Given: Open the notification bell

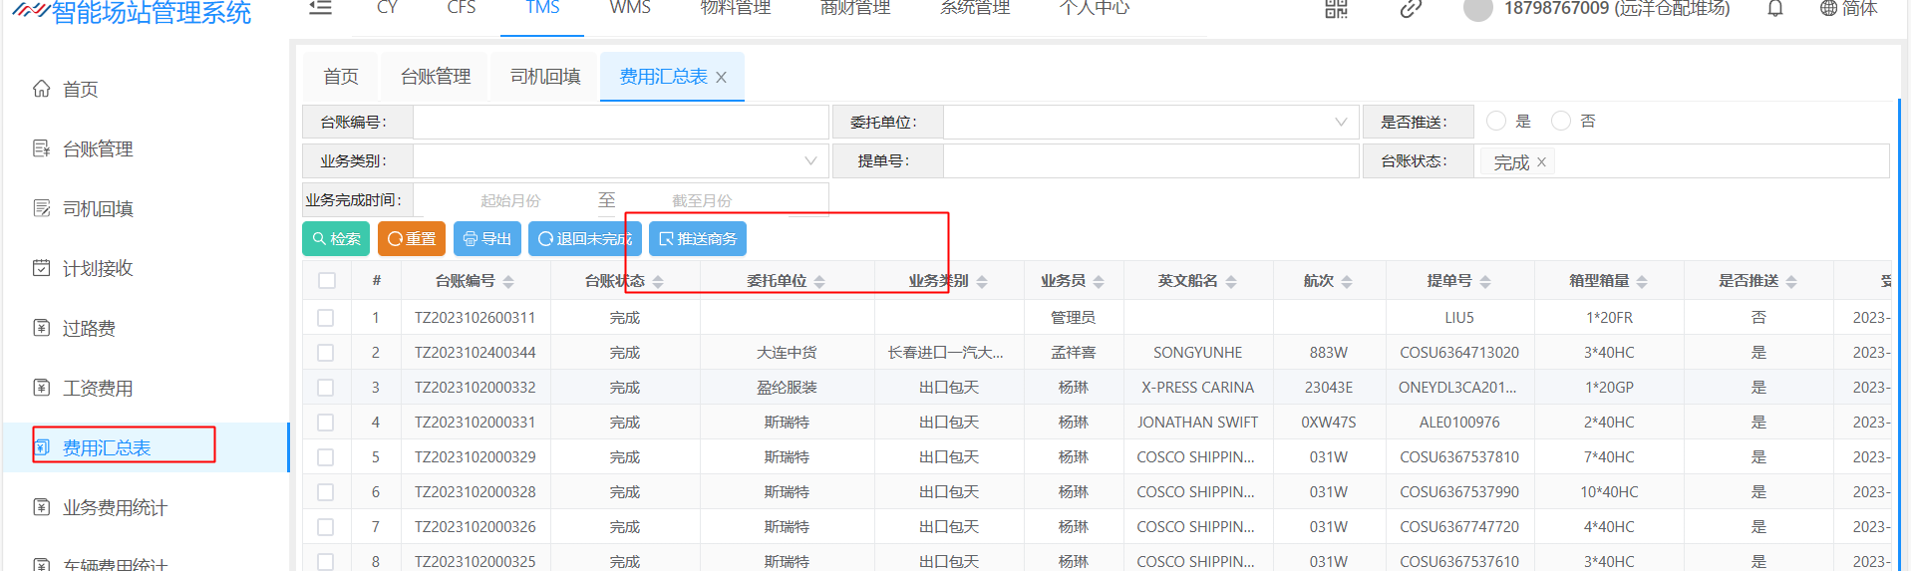Looking at the screenshot, I should coord(1775,9).
